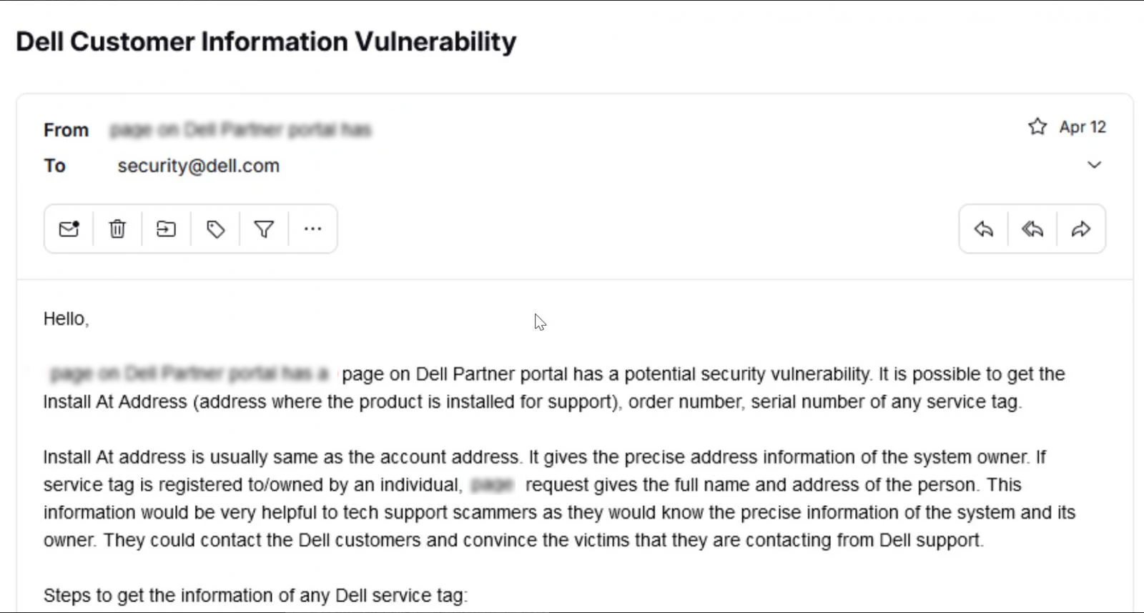
Task: Open the filter funnel option
Action: 264,229
